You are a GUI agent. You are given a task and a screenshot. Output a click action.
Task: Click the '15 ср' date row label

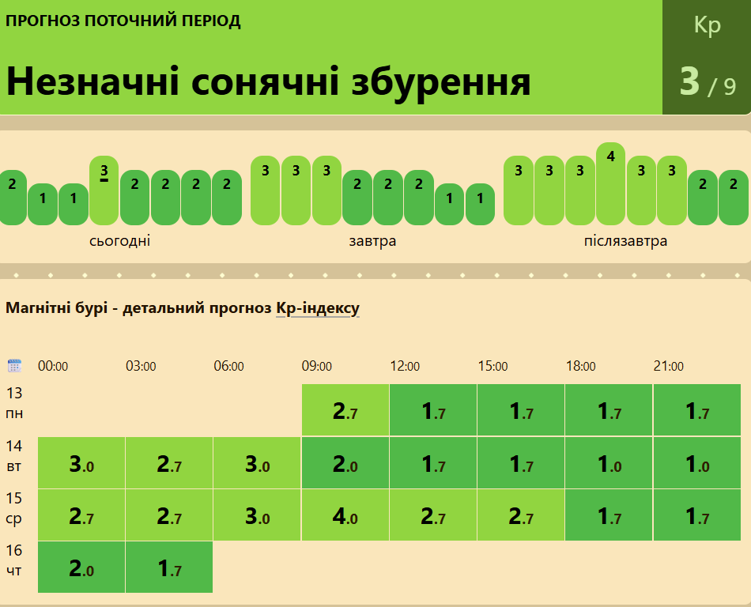[14, 508]
